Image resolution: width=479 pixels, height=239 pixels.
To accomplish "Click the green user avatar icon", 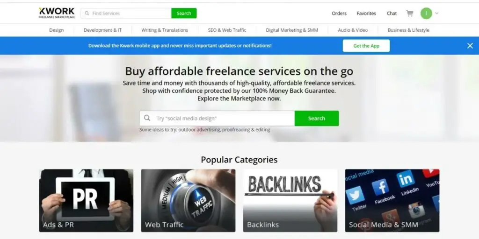I will pos(426,14).
